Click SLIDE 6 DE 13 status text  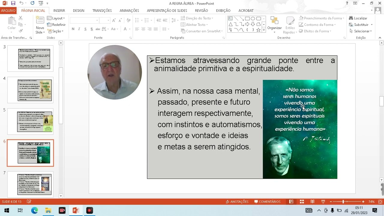point(12,202)
